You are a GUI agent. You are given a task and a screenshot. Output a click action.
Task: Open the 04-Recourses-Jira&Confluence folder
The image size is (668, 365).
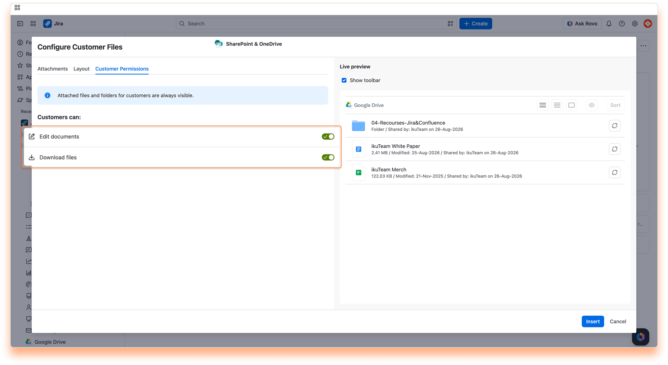point(408,123)
